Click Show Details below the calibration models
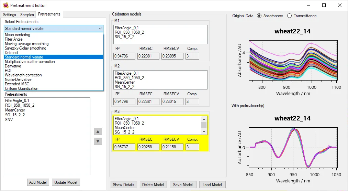Screen dimensions: 348x191 click(124, 185)
